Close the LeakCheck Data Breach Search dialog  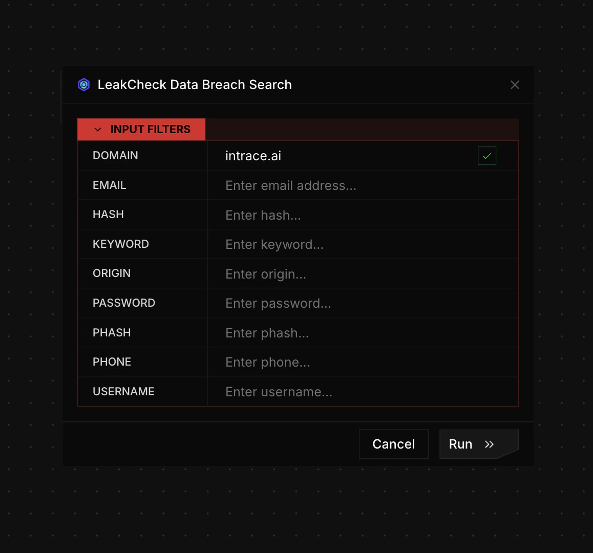point(515,84)
